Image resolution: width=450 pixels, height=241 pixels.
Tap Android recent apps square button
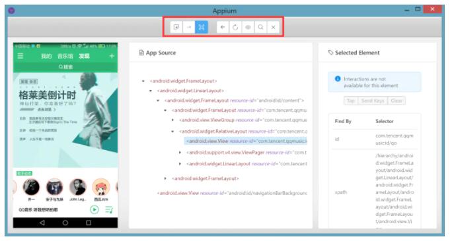[89, 223]
